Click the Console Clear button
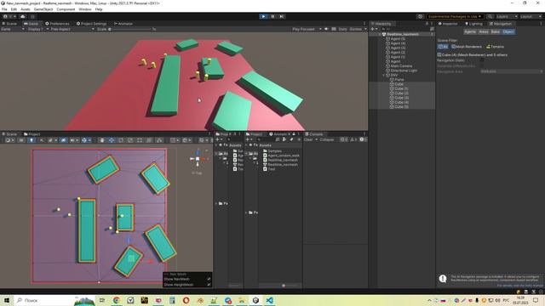This screenshot has width=545, height=306. pos(308,139)
